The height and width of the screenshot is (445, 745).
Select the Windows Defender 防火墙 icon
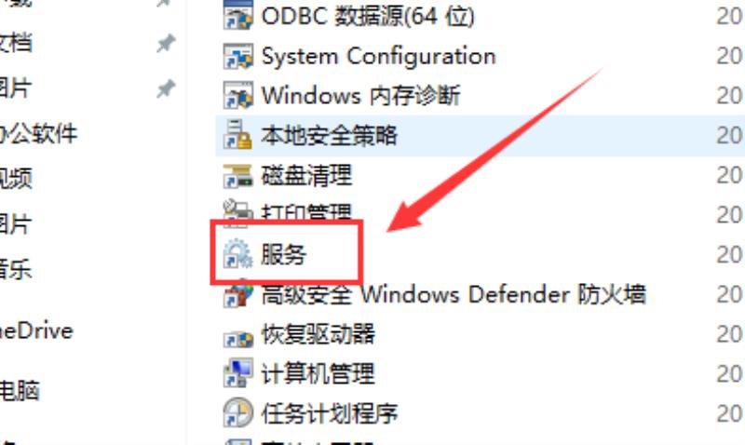[238, 294]
